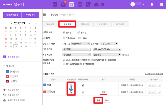Collapse 내 캘린더 section
This screenshot has width=166, height=105.
point(4,66)
